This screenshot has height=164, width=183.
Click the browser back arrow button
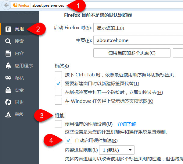tap(6, 5)
